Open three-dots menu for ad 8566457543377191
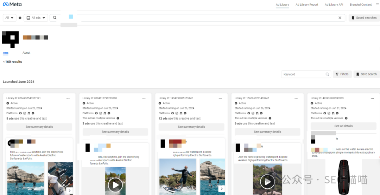The width and height of the screenshot is (380, 195). coord(68,99)
